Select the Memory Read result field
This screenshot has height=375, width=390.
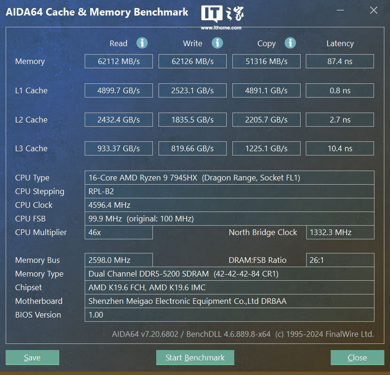pos(119,61)
